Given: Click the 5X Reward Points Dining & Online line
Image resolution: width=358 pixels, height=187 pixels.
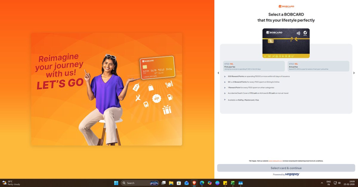Looking at the screenshot, I should point(254,82).
